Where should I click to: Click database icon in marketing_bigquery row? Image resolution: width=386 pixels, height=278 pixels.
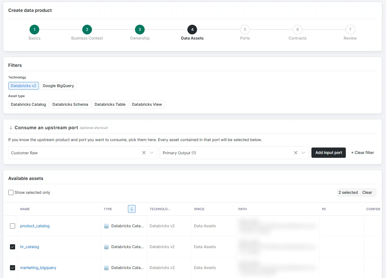pyautogui.click(x=106, y=268)
